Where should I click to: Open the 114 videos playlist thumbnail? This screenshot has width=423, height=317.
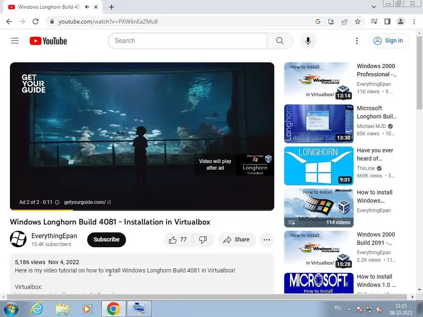pyautogui.click(x=318, y=208)
